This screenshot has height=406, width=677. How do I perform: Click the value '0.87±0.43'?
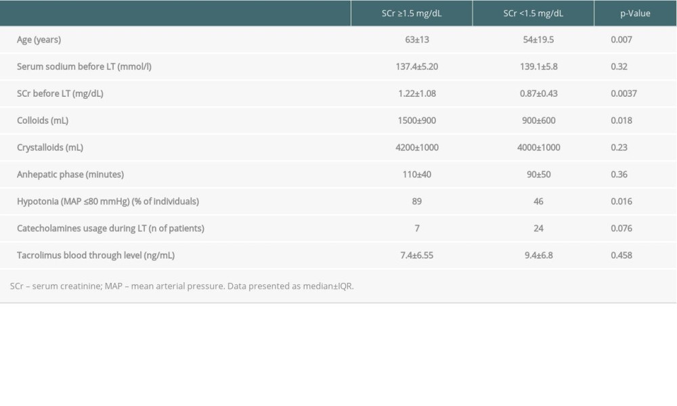pos(538,93)
